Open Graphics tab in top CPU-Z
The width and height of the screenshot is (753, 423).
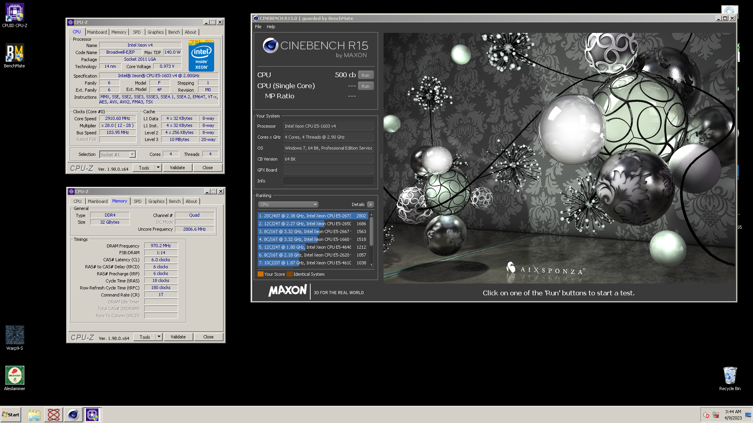pyautogui.click(x=156, y=32)
